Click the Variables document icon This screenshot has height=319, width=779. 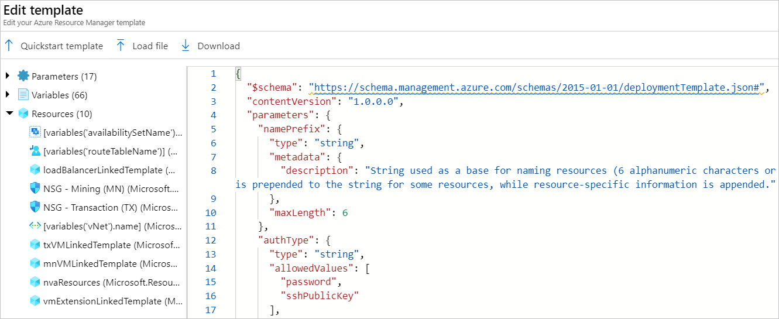click(x=23, y=95)
